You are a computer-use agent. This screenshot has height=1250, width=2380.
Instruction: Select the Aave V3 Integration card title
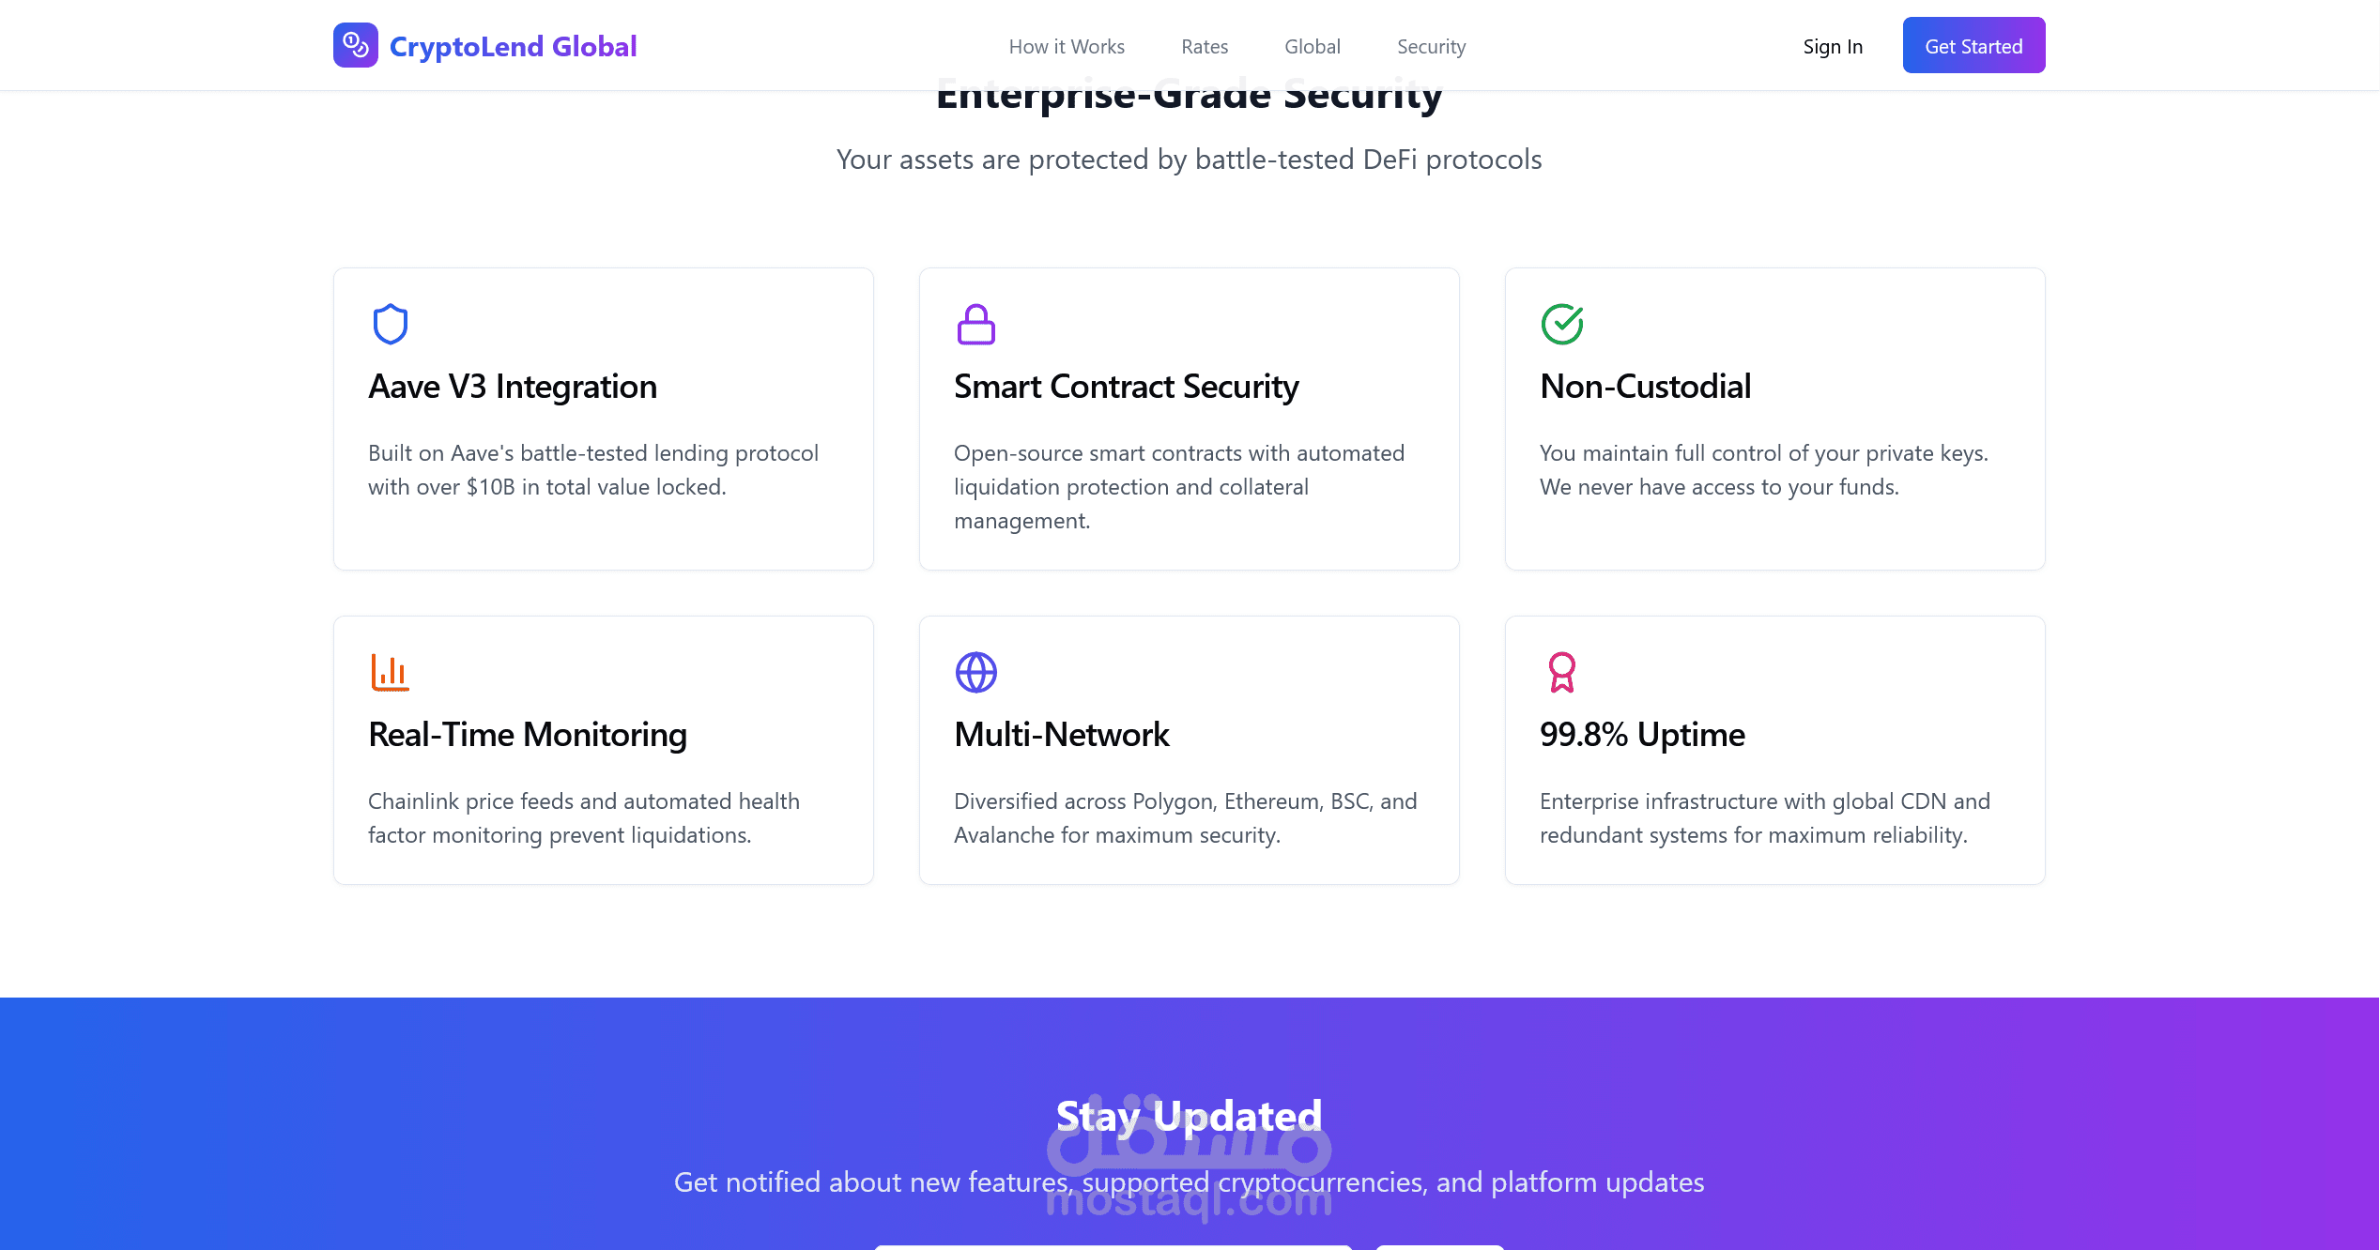513,386
